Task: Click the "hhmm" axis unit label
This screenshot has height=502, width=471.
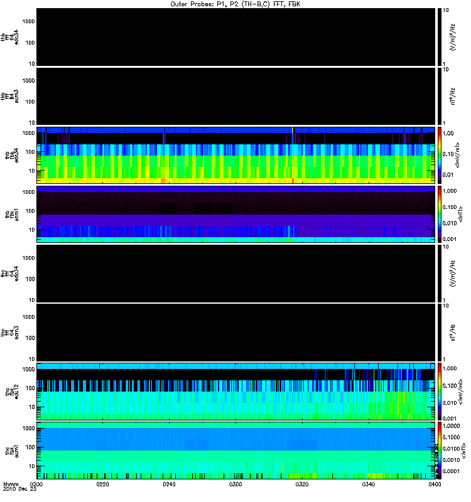Action: [11, 484]
